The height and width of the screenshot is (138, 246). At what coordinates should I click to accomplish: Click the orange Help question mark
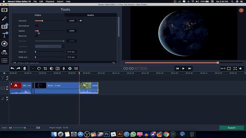[x=241, y=10]
